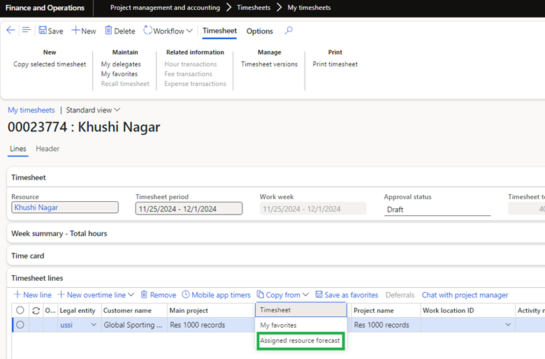Click the search magnifier icon
Viewport: 545px width, 359px height.
(x=289, y=31)
